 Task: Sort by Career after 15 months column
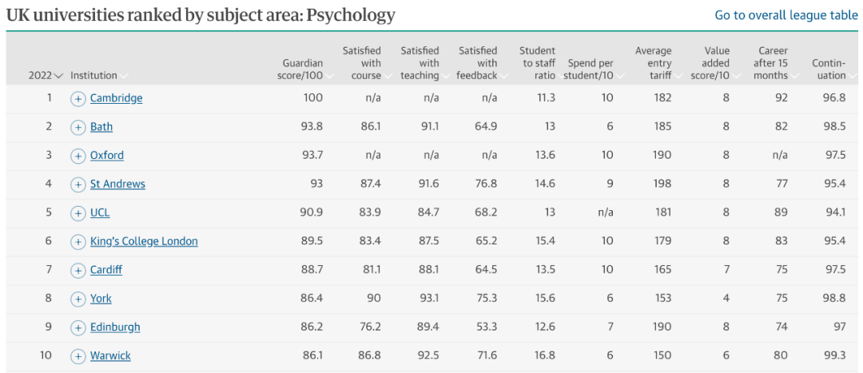pyautogui.click(x=775, y=63)
